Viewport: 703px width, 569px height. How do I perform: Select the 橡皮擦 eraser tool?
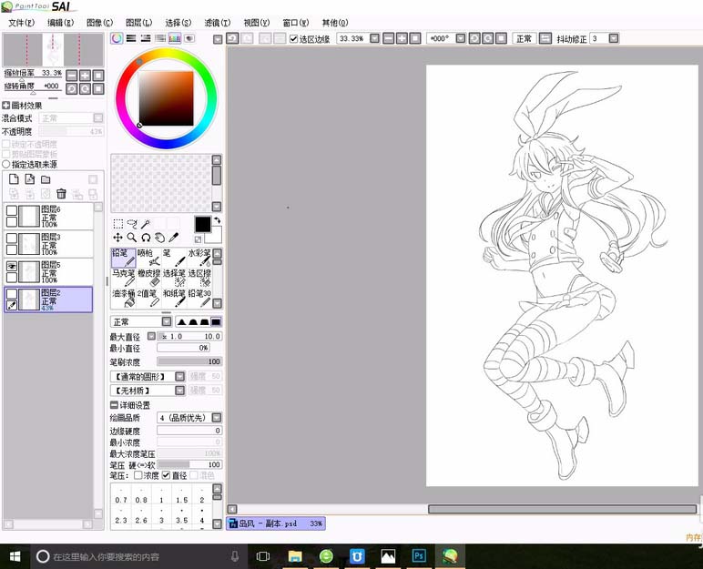click(148, 278)
